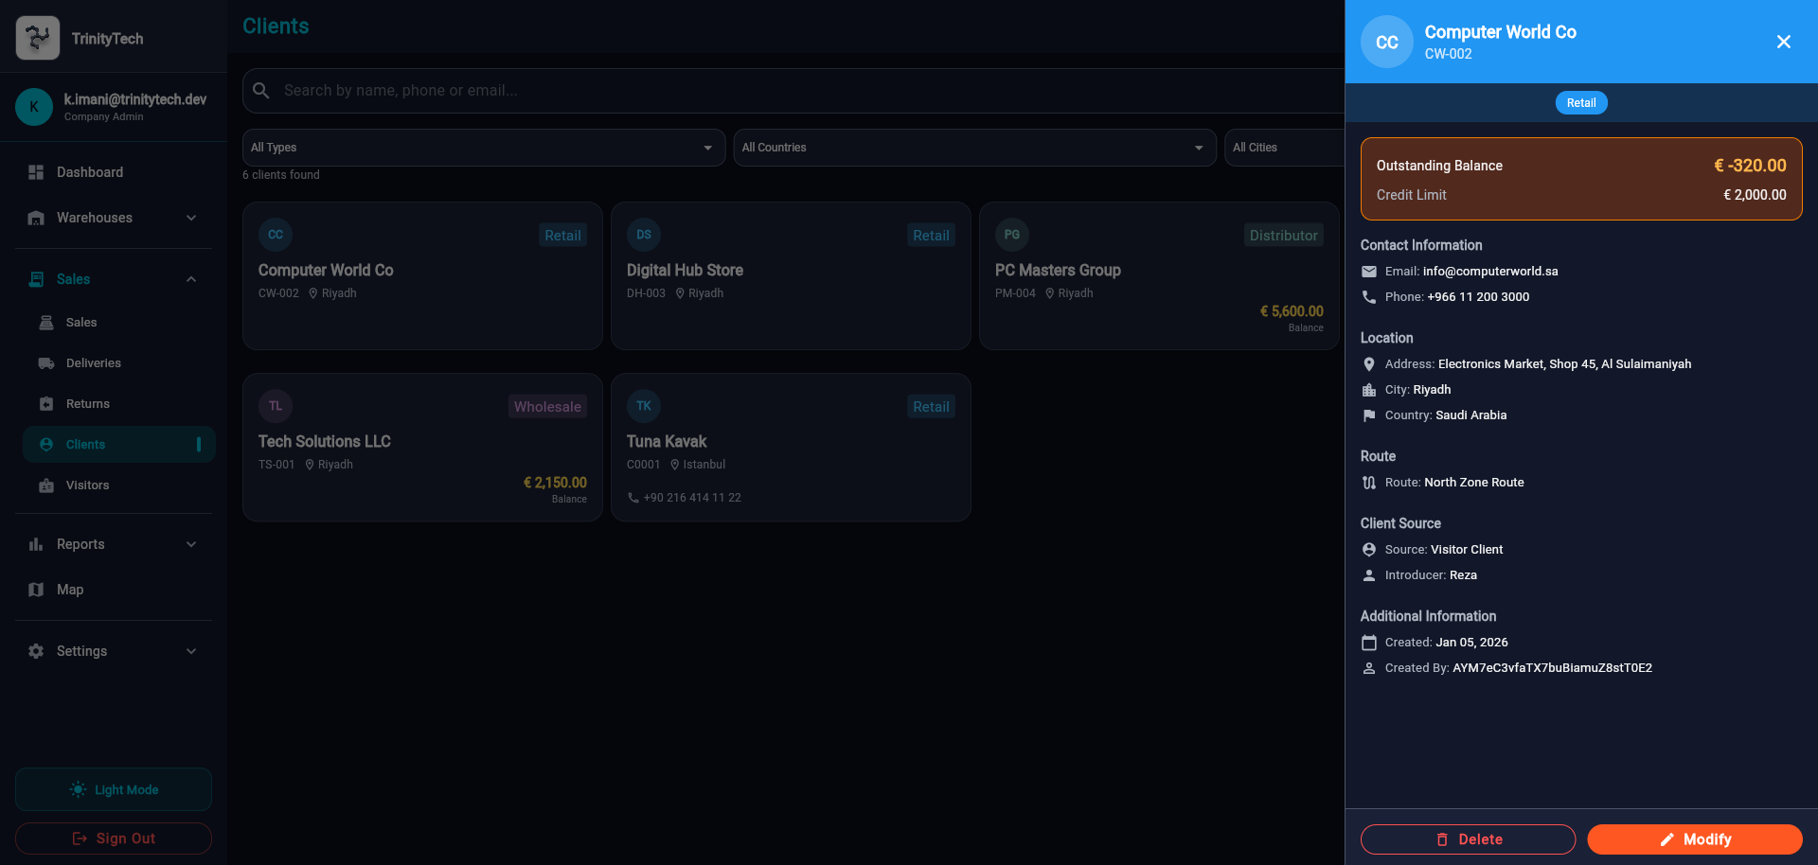1818x865 pixels.
Task: Go to the Dashboard page
Action: click(90, 172)
